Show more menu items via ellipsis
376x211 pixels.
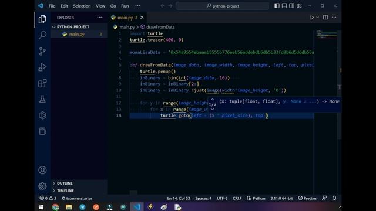point(137,6)
